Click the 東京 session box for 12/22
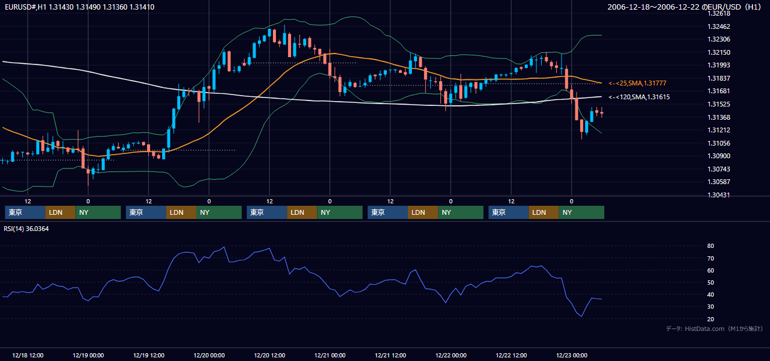Screen dimensions: 770x361 pos(509,212)
